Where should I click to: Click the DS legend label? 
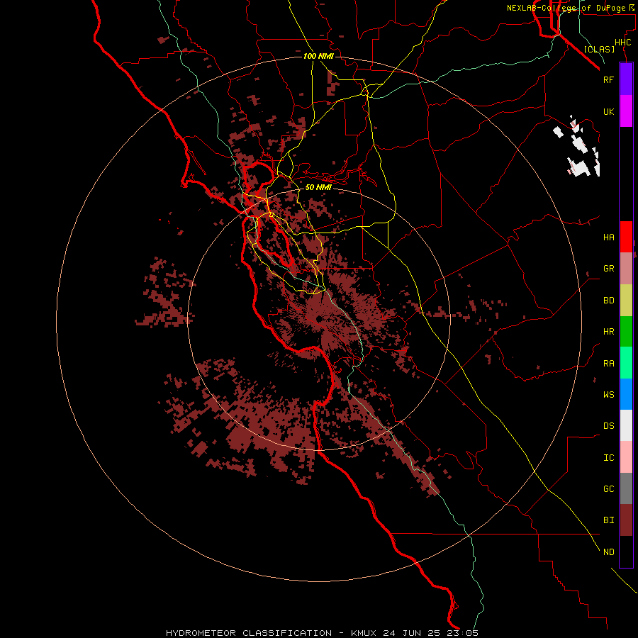coord(608,426)
